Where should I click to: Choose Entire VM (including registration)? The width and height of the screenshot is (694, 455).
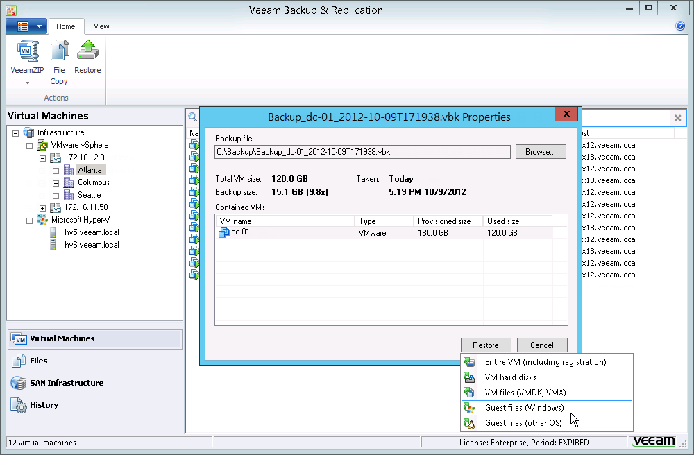545,362
